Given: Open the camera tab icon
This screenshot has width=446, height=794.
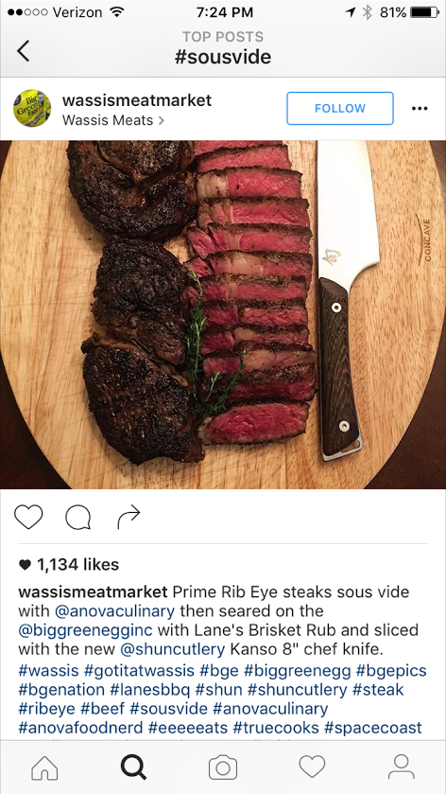Looking at the screenshot, I should 223,768.
